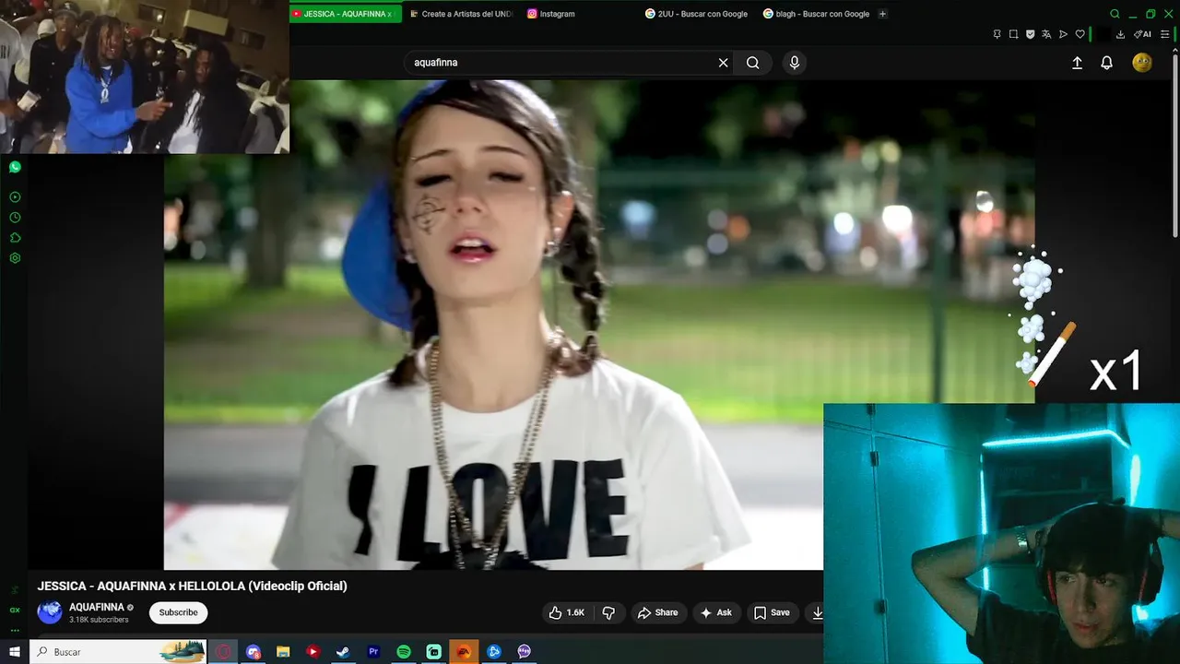This screenshot has width=1180, height=664.
Task: Open the AQUAFINNA channel name link
Action: tap(97, 607)
